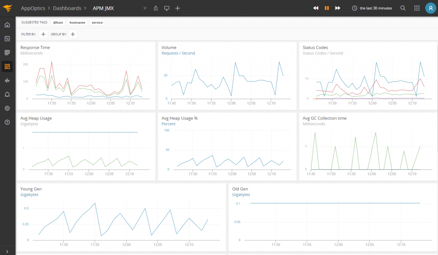This screenshot has height=255, width=438.
Task: Open the Metrics waveform icon in sidebar
Action: (7, 80)
